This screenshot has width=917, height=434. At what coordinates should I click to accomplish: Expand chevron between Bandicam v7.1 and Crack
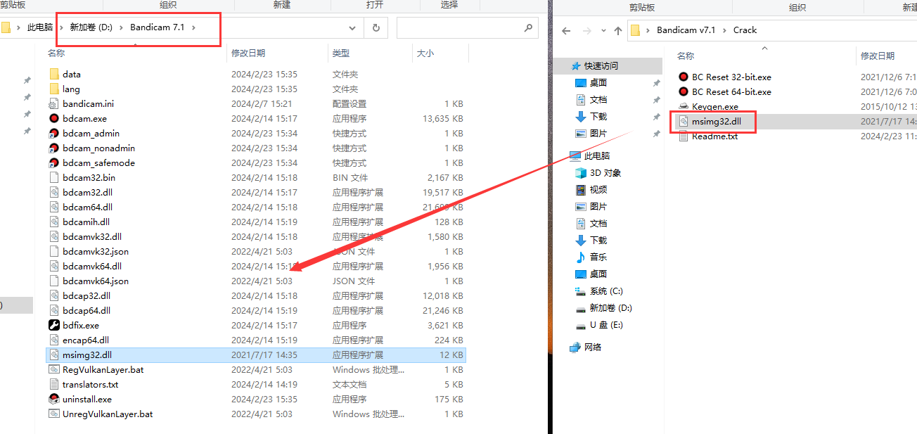pos(724,30)
